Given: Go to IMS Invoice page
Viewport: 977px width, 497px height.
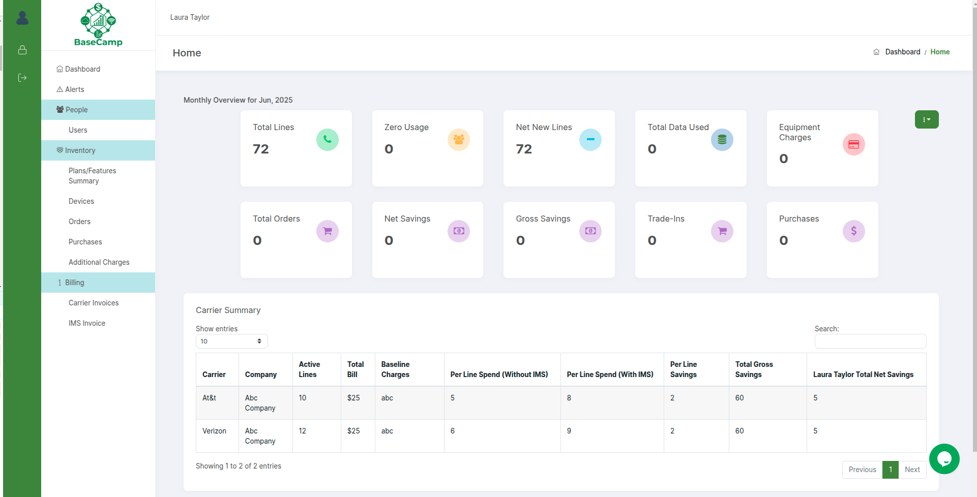Looking at the screenshot, I should pyautogui.click(x=86, y=323).
